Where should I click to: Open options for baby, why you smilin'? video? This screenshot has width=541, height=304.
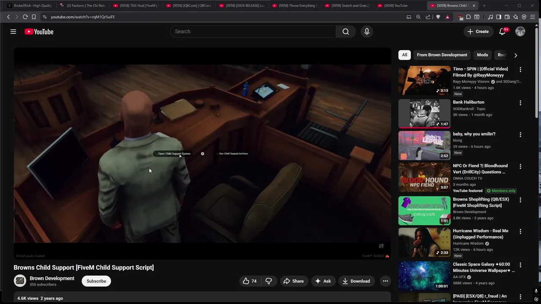coord(520,135)
